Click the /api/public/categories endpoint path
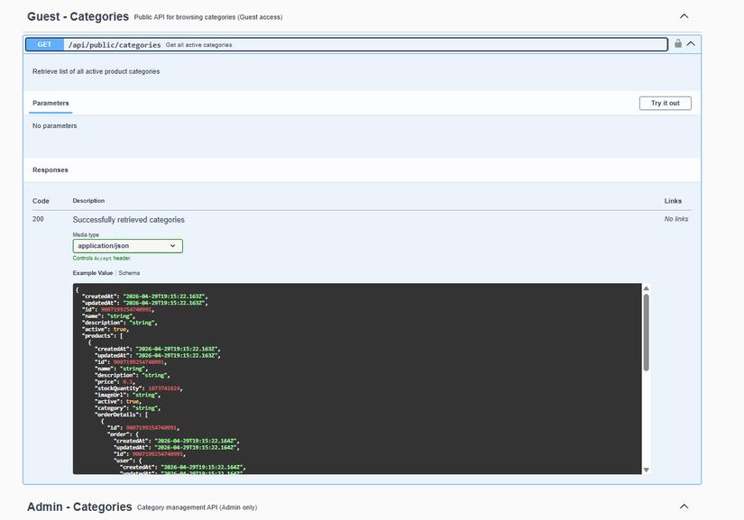Image resolution: width=744 pixels, height=520 pixels. click(115, 45)
